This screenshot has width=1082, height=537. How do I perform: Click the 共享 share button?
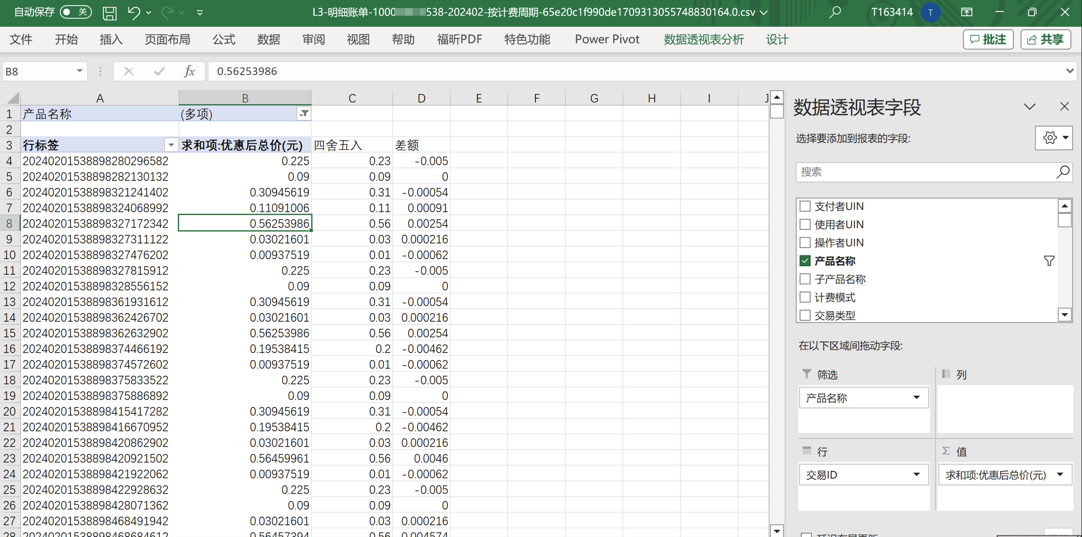click(x=1046, y=39)
